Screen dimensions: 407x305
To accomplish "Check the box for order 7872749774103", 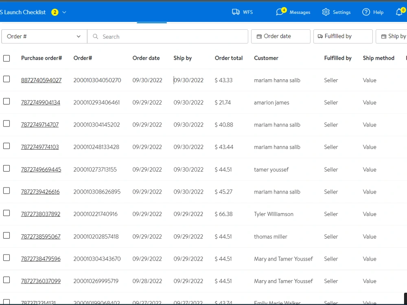I will coord(7,146).
